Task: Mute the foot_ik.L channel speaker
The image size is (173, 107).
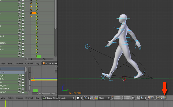Action: 20,75
